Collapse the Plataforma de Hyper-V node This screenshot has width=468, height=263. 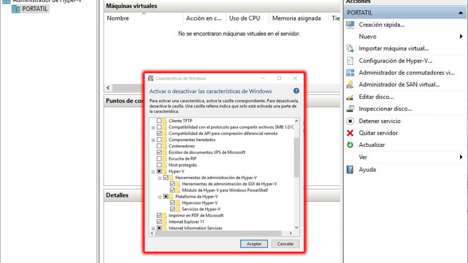pos(160,197)
